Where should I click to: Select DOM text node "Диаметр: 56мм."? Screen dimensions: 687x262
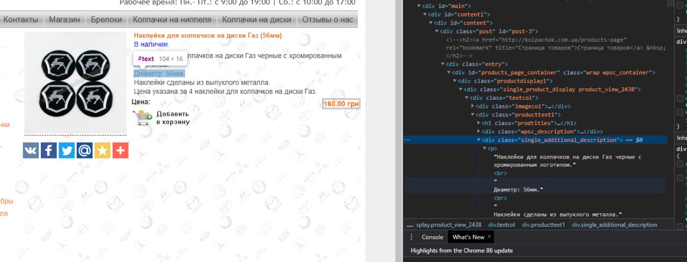click(518, 190)
